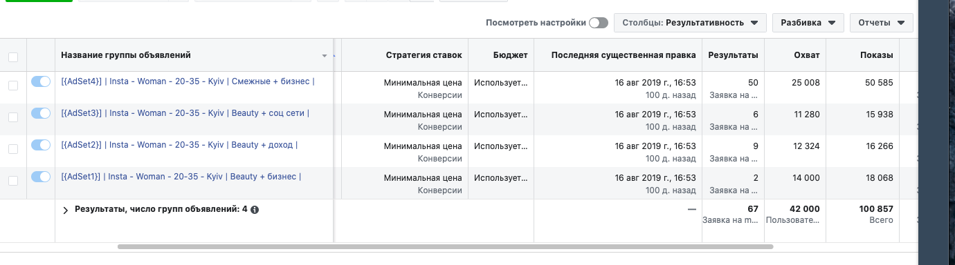Sort by "Последняя существенная правка" column header
The image size is (955, 265).
pos(624,55)
